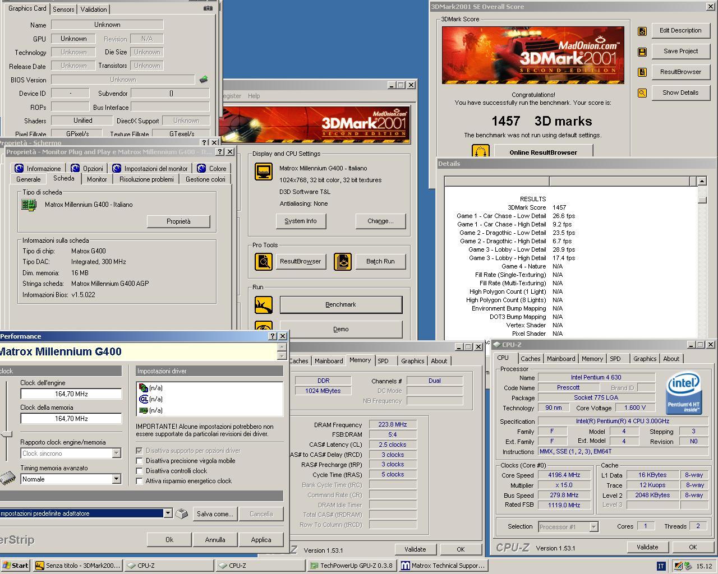Click the help question mark in Performance window
The image size is (718, 574).
click(x=273, y=336)
